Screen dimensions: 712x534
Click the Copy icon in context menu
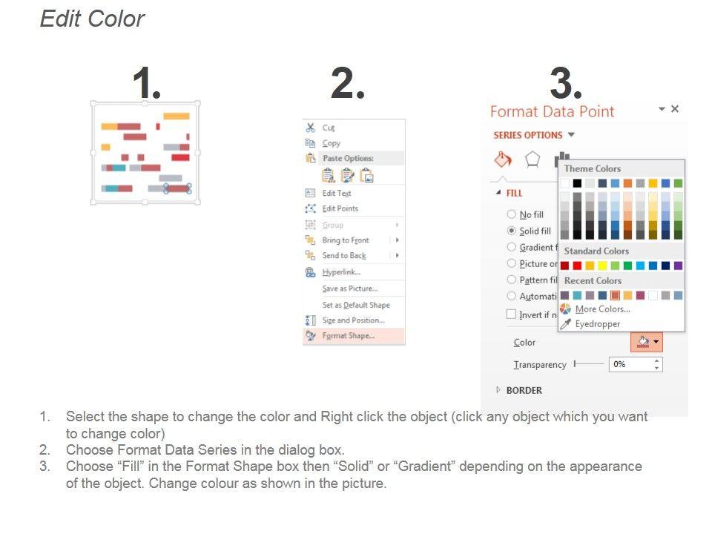[311, 143]
